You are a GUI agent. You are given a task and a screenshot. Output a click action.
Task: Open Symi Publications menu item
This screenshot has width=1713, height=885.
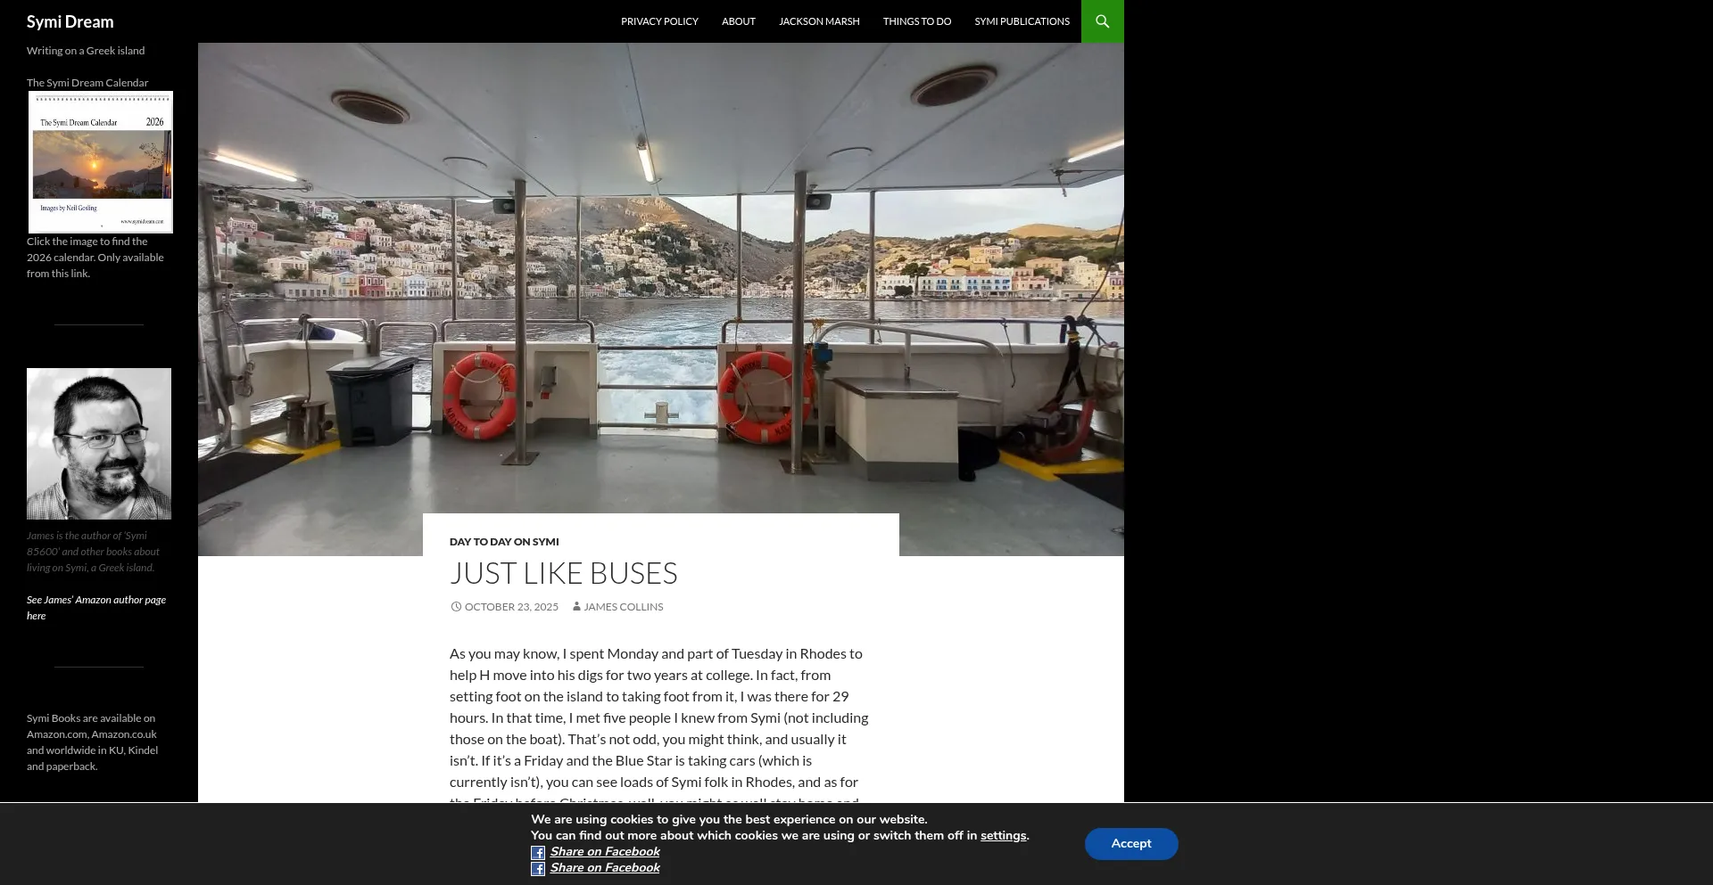tap(1022, 21)
